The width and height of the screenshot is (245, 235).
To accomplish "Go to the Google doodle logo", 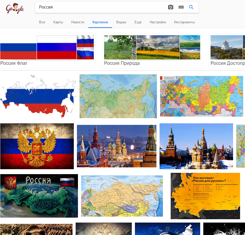I will click(15, 8).
